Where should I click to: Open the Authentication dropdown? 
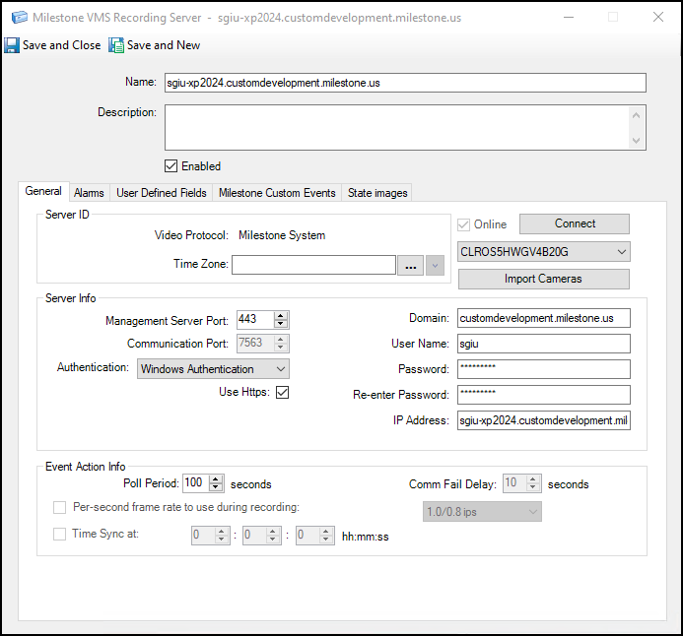pyautogui.click(x=213, y=369)
